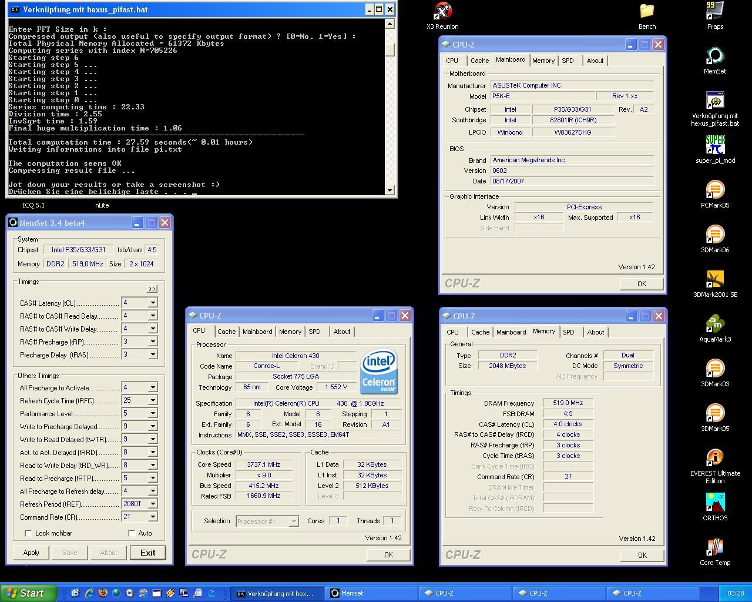Viewport: 752px width, 602px height.
Task: Open the Refresh Period (tREF) dropdown
Action: pos(153,504)
